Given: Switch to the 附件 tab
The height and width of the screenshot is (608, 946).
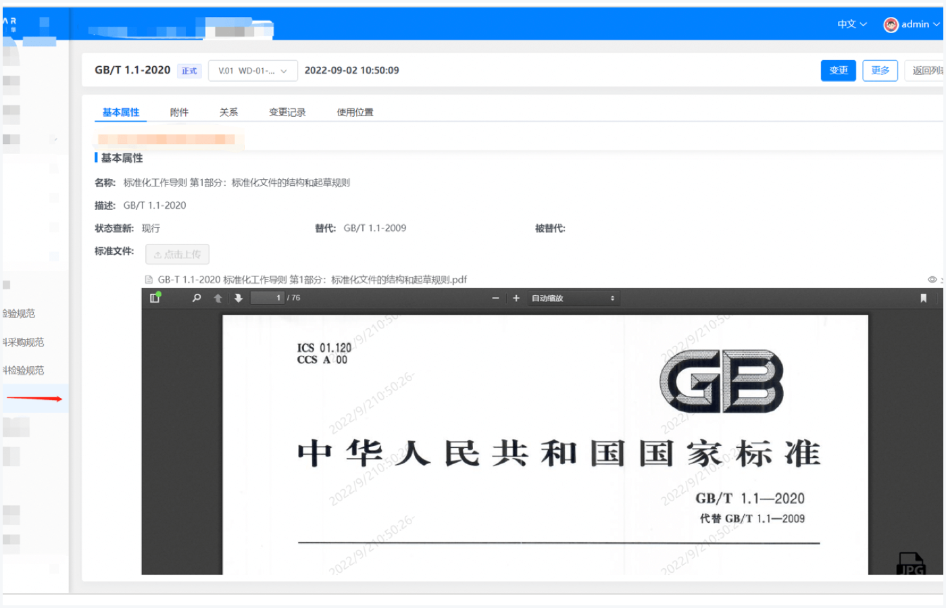Looking at the screenshot, I should (179, 112).
